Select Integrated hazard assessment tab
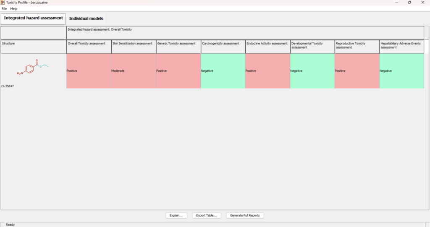Image resolution: width=430 pixels, height=227 pixels. click(x=33, y=18)
